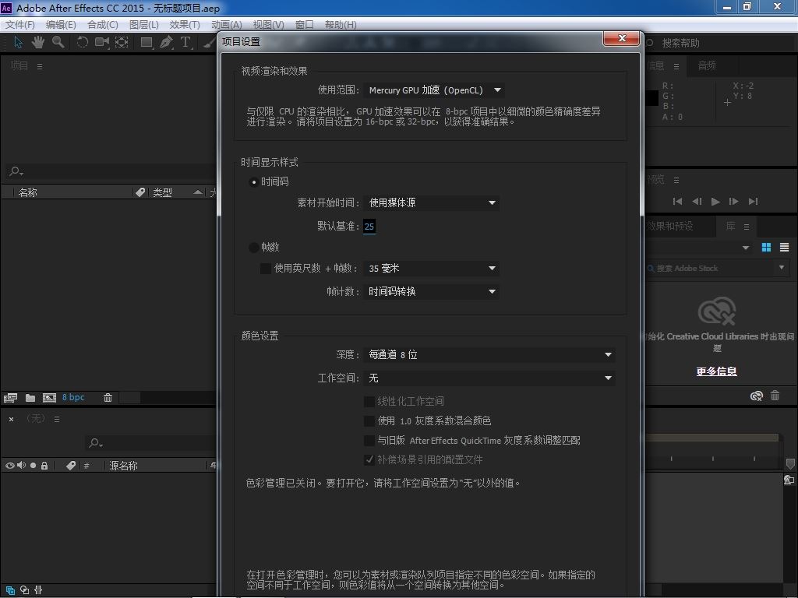Create a new composition icon
This screenshot has height=598, width=798.
click(x=49, y=398)
